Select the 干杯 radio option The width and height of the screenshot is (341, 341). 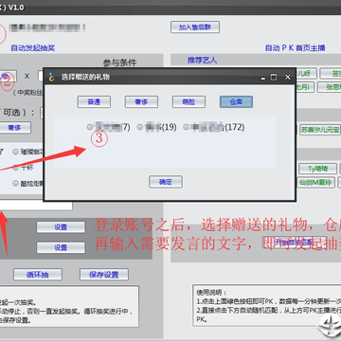[x=16, y=168]
